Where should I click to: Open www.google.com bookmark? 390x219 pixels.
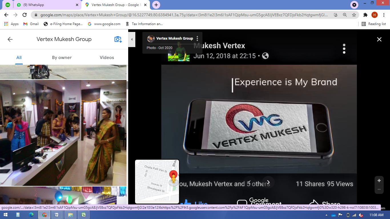(104, 24)
